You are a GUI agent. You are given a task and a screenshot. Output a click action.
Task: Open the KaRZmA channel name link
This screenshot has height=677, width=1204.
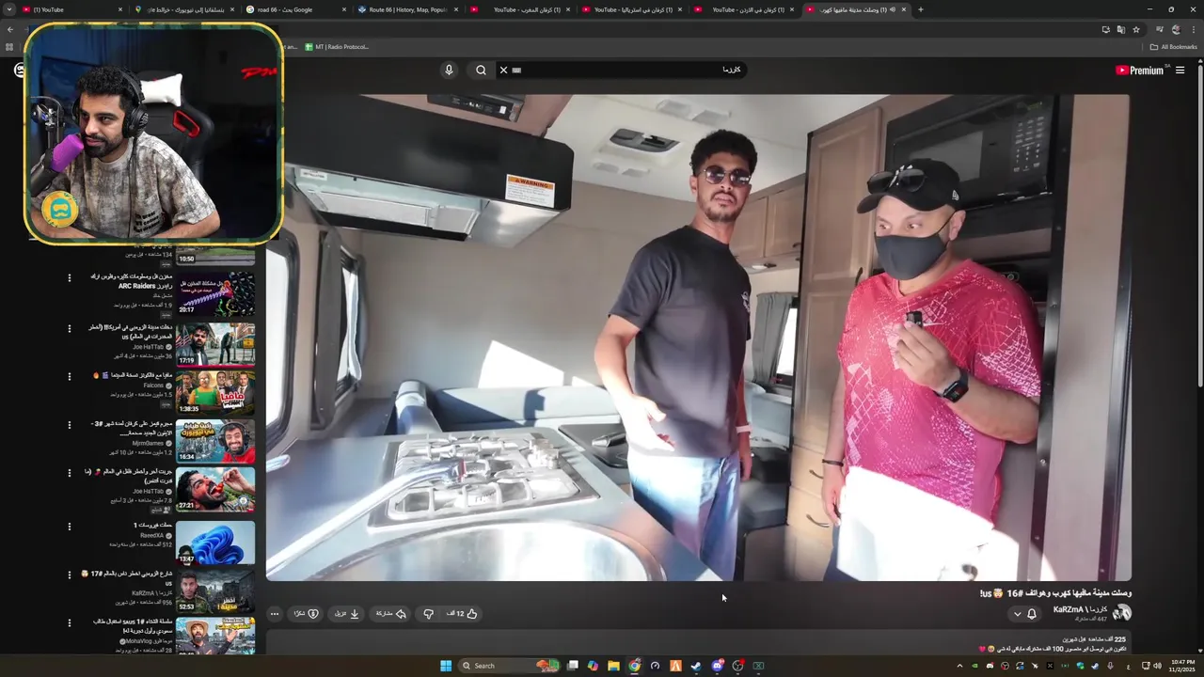[1080, 609]
